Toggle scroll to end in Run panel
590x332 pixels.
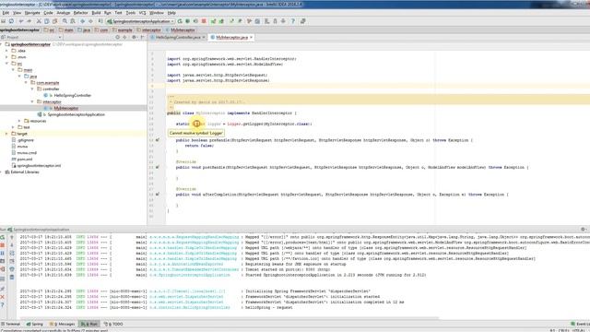[12, 261]
